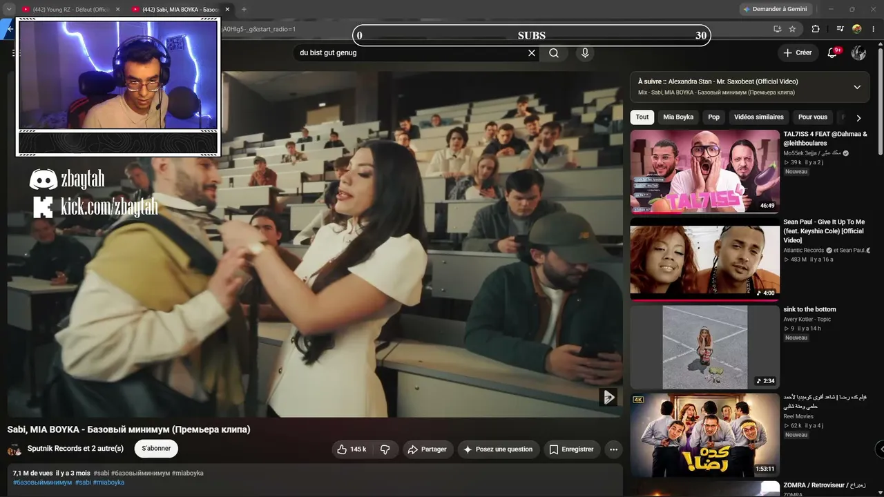Show more filter chips with the arrow

(858, 118)
